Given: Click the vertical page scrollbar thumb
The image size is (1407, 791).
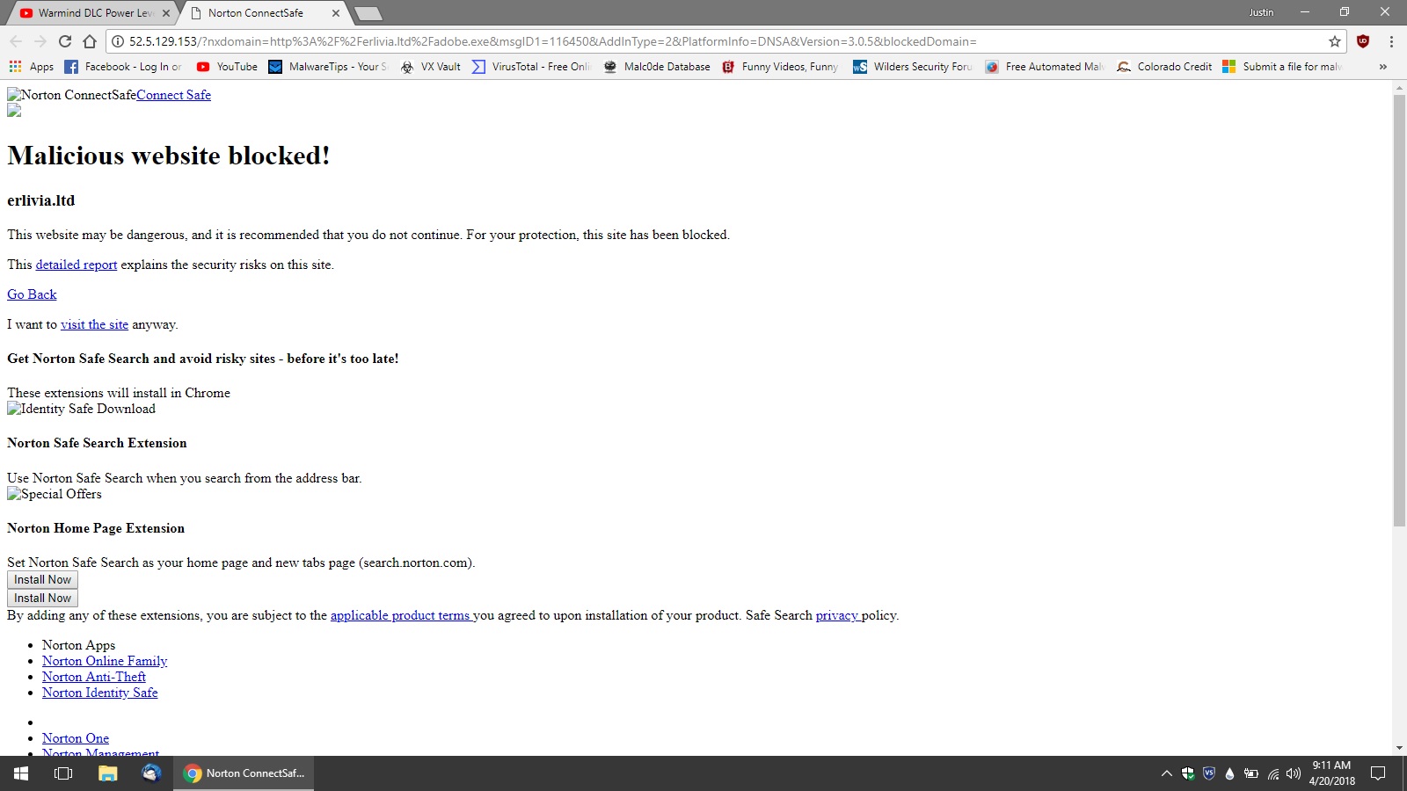Looking at the screenshot, I should [1400, 311].
